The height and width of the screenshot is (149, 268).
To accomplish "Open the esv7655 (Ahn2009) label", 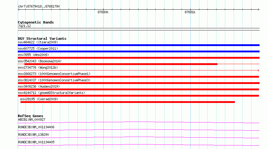I will [x=33, y=55].
